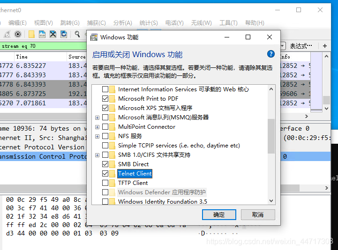The image size is (338, 250).
Task: Click features list scroll up arrow
Action: [271, 89]
